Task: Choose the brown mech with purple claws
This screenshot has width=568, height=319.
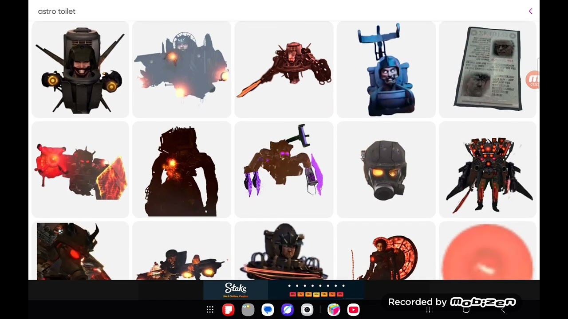Action: 284,170
